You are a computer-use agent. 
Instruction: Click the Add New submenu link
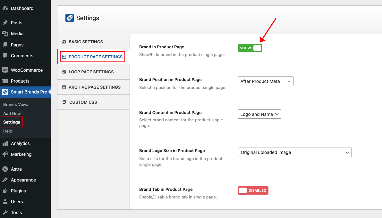click(x=12, y=113)
